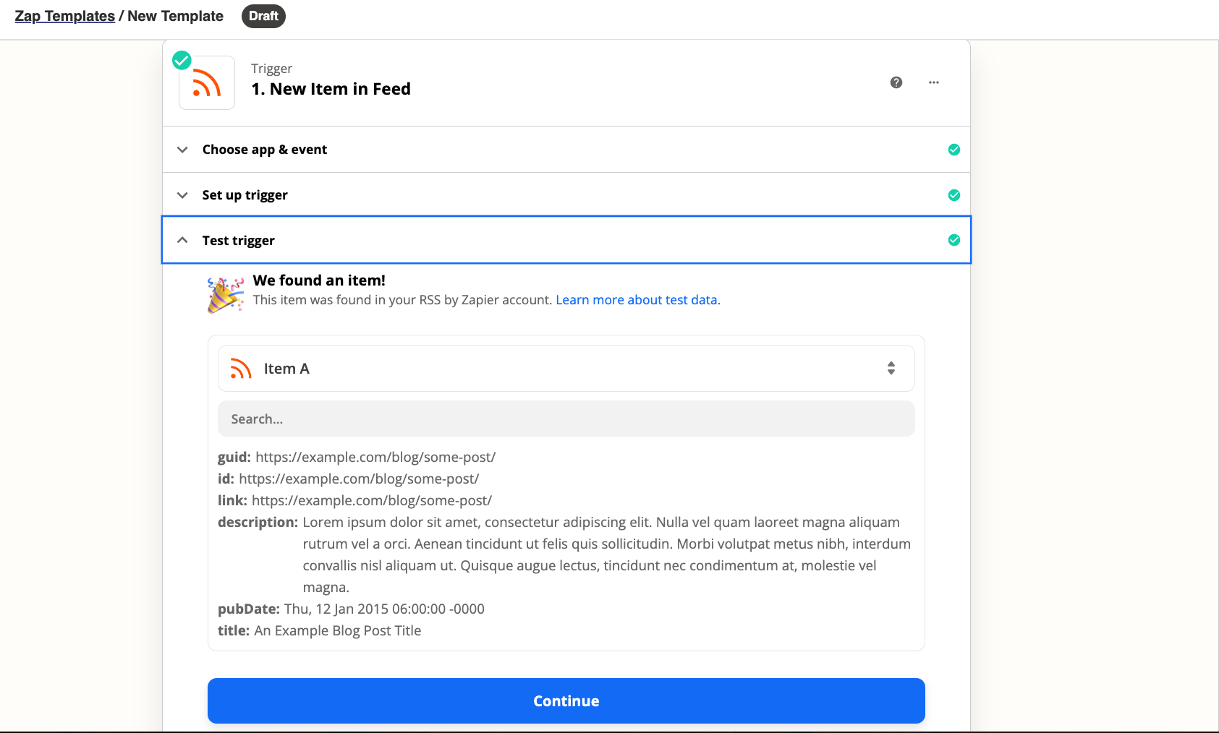Click the party popper celebration icon
The height and width of the screenshot is (733, 1219).
(x=226, y=295)
